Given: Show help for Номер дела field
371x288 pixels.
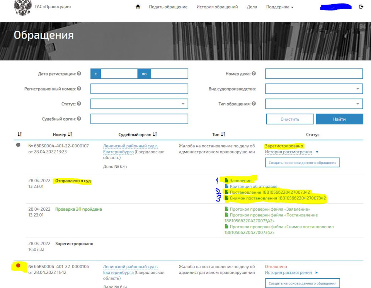Looking at the screenshot, I should [254, 73].
